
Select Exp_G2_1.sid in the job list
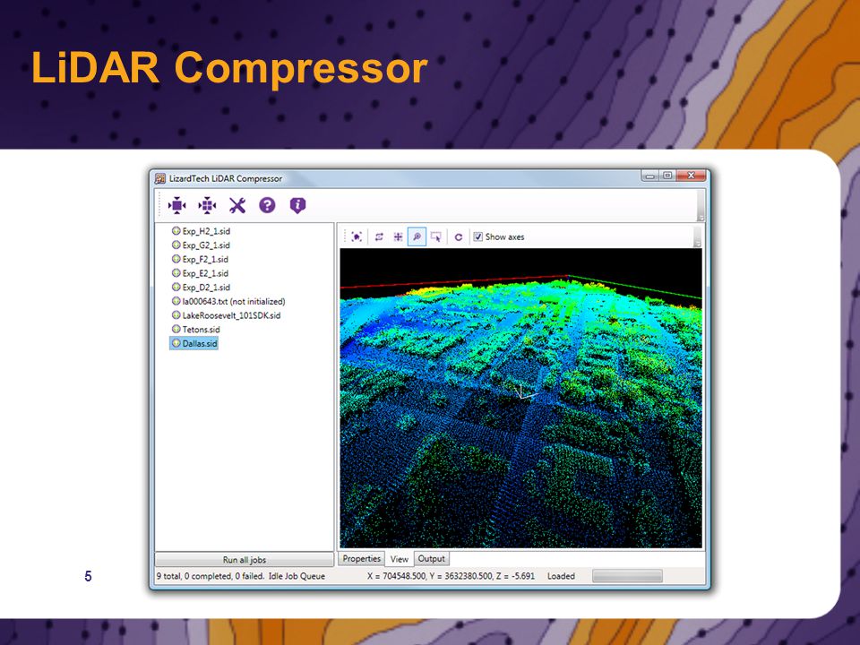click(x=201, y=245)
